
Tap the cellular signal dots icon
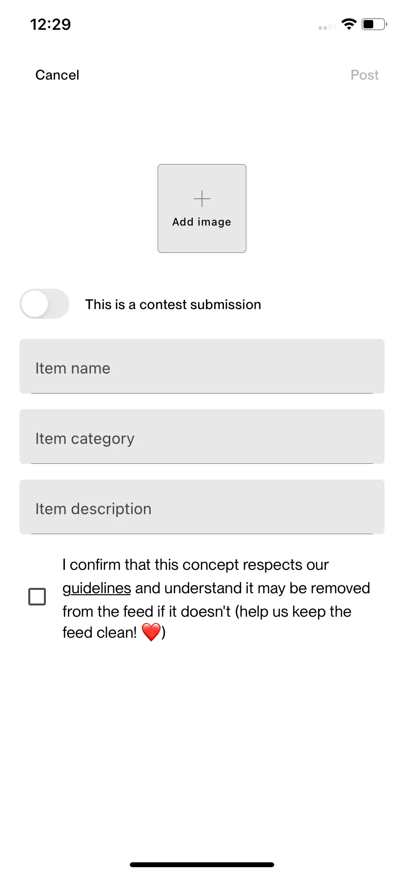[x=327, y=27]
